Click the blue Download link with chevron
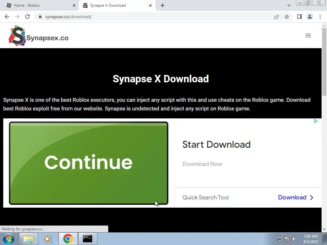The height and width of the screenshot is (245, 327). tap(296, 197)
